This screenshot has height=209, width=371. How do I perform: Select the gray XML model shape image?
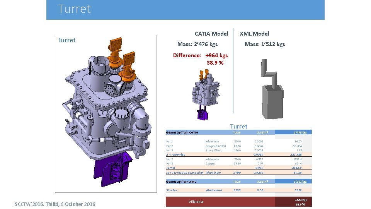[272, 89]
